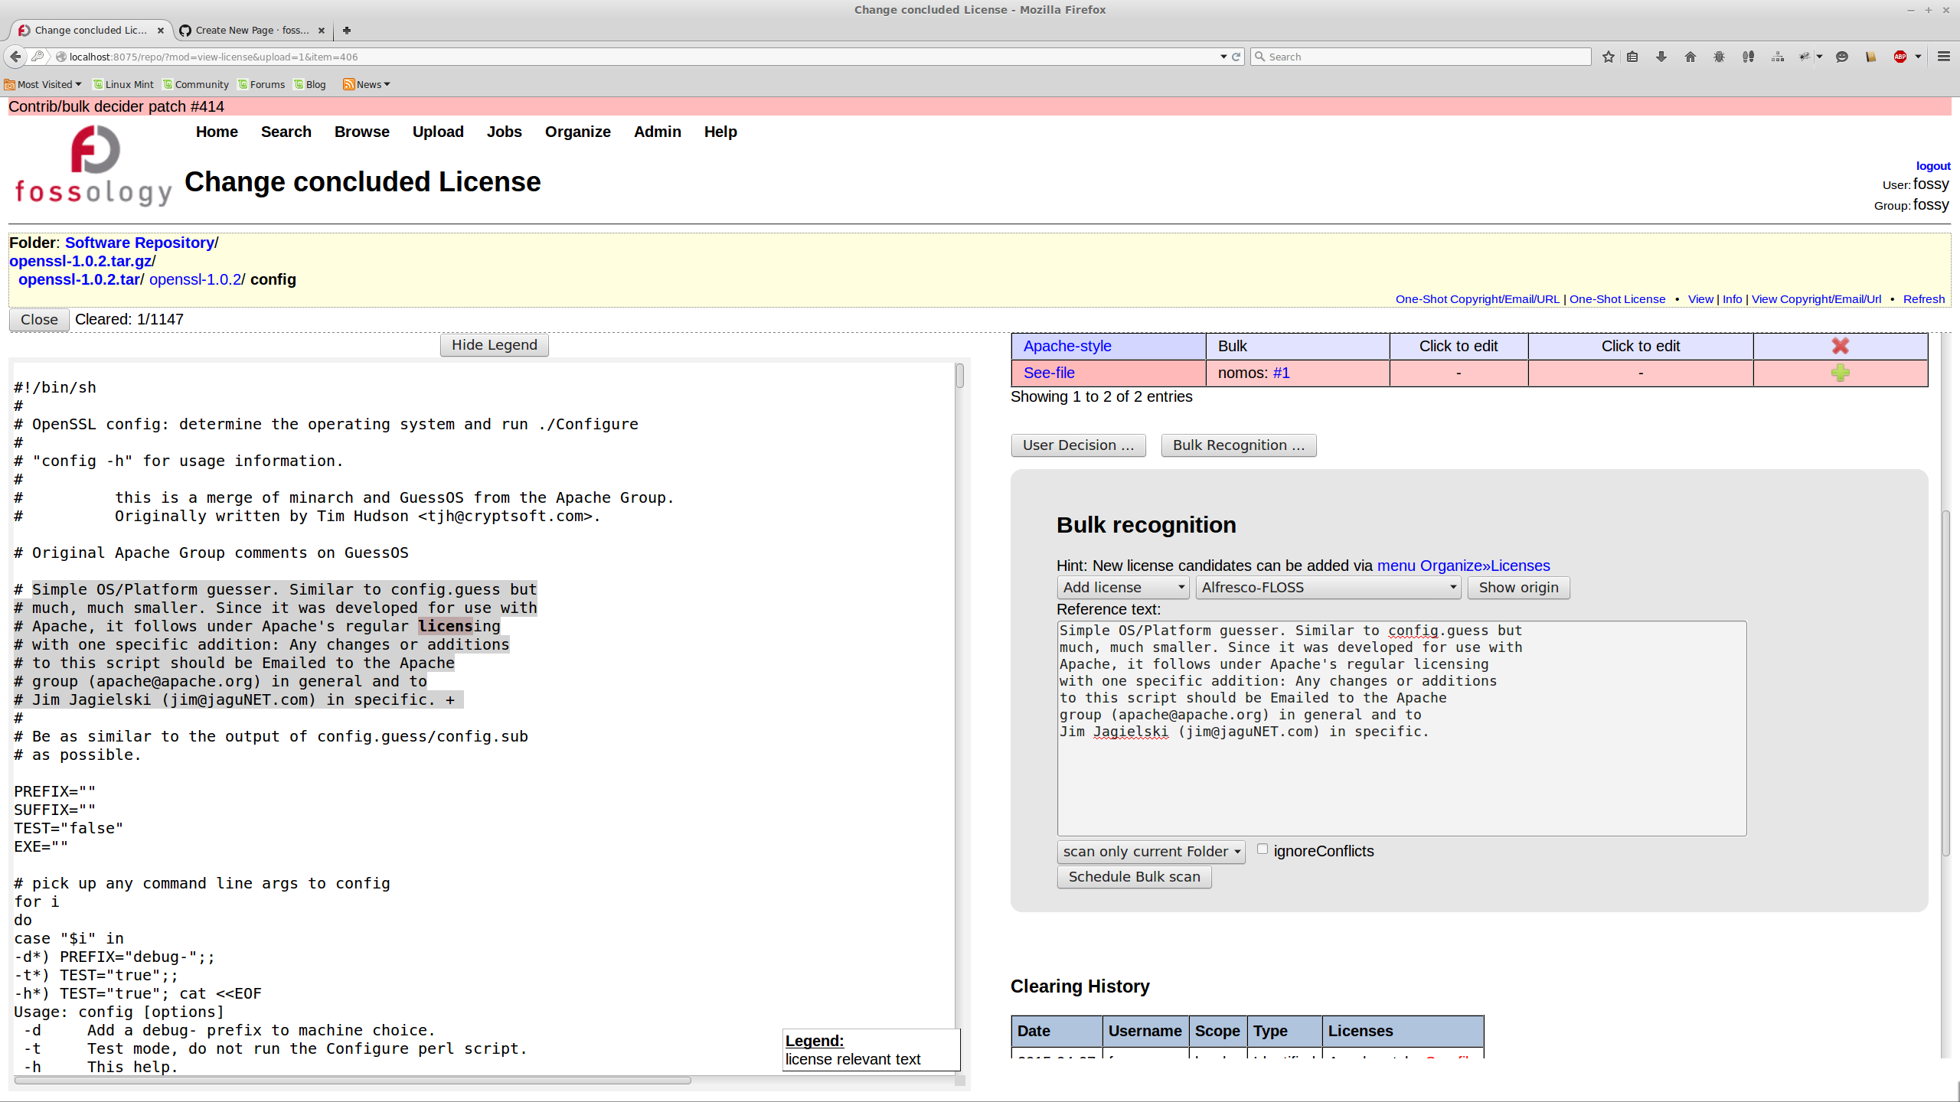Click the User Decision button
Viewport: 1960px width, 1102px height.
(x=1078, y=445)
